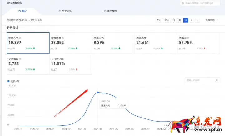This screenshot has width=225, height=136.
Task: Click help icon next to 交易指数
Action: [x=20, y=59]
